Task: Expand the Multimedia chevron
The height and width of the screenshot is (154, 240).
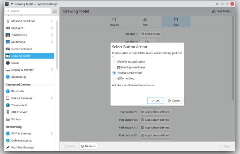Action: click(52, 42)
